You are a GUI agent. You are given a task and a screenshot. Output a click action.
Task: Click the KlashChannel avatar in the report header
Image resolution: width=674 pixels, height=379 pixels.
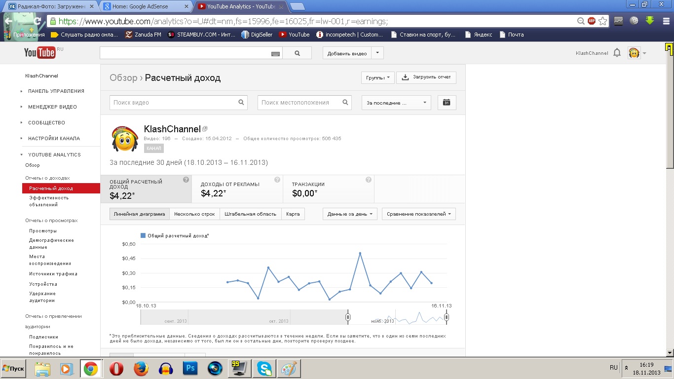tap(124, 139)
